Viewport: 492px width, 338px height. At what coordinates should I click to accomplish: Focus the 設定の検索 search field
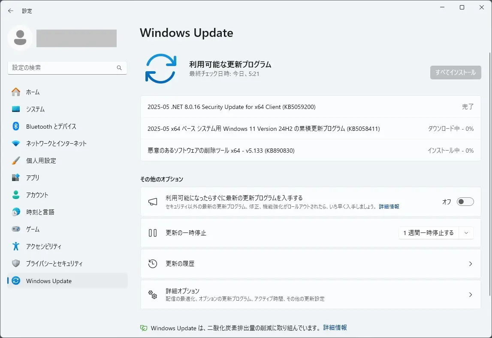[x=67, y=68]
